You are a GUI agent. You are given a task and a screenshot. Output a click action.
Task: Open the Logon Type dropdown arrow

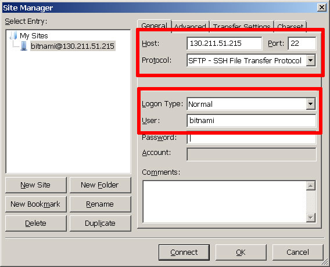[x=311, y=104]
